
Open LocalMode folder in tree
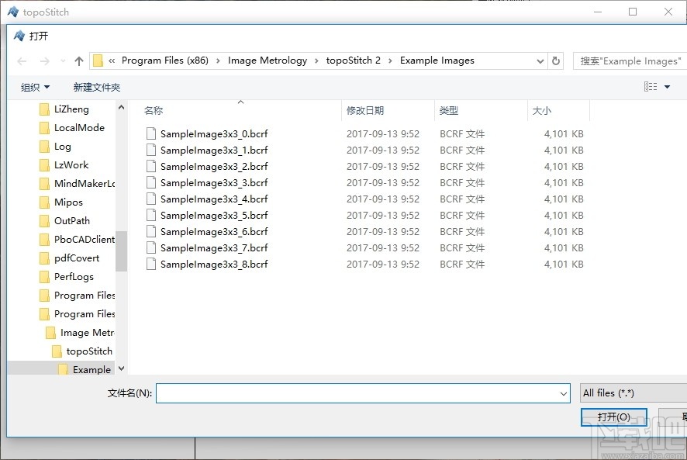point(79,128)
